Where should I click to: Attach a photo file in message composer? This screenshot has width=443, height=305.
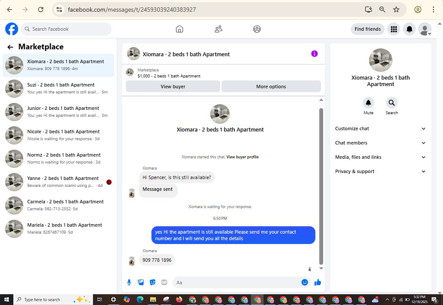coord(141,283)
